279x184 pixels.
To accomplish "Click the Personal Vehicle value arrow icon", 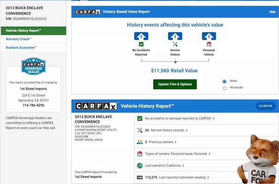I will pyautogui.click(x=209, y=36).
